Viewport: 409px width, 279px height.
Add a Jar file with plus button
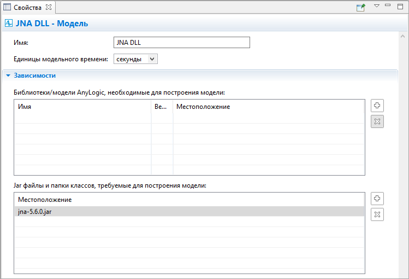(377, 199)
